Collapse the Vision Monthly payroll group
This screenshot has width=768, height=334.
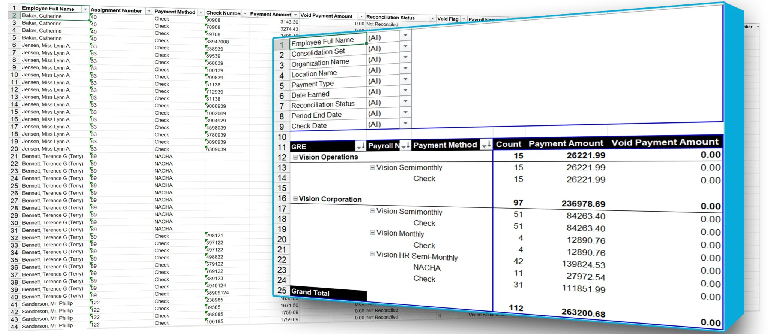point(373,233)
